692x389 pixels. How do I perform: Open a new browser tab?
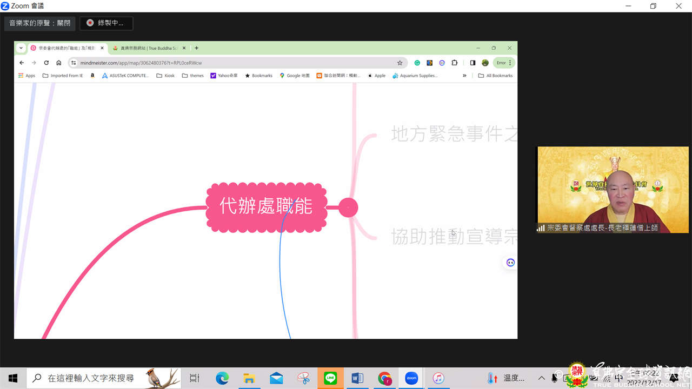(x=196, y=48)
